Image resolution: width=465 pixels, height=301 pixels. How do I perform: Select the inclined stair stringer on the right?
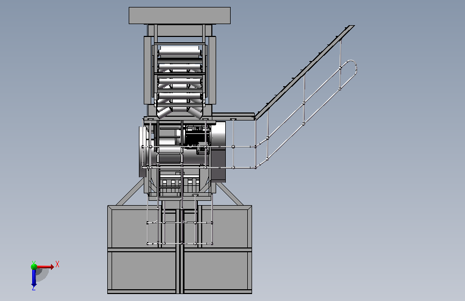tap(305, 72)
